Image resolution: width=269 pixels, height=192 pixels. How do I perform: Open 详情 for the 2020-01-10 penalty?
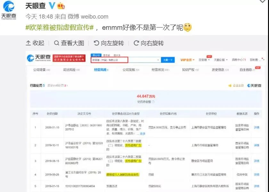257,127
